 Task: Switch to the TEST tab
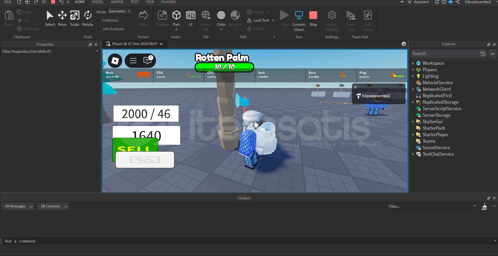134,2
